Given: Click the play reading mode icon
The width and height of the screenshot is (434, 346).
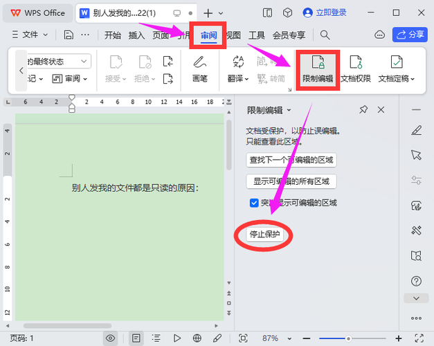Looking at the screenshot, I should (177, 338).
